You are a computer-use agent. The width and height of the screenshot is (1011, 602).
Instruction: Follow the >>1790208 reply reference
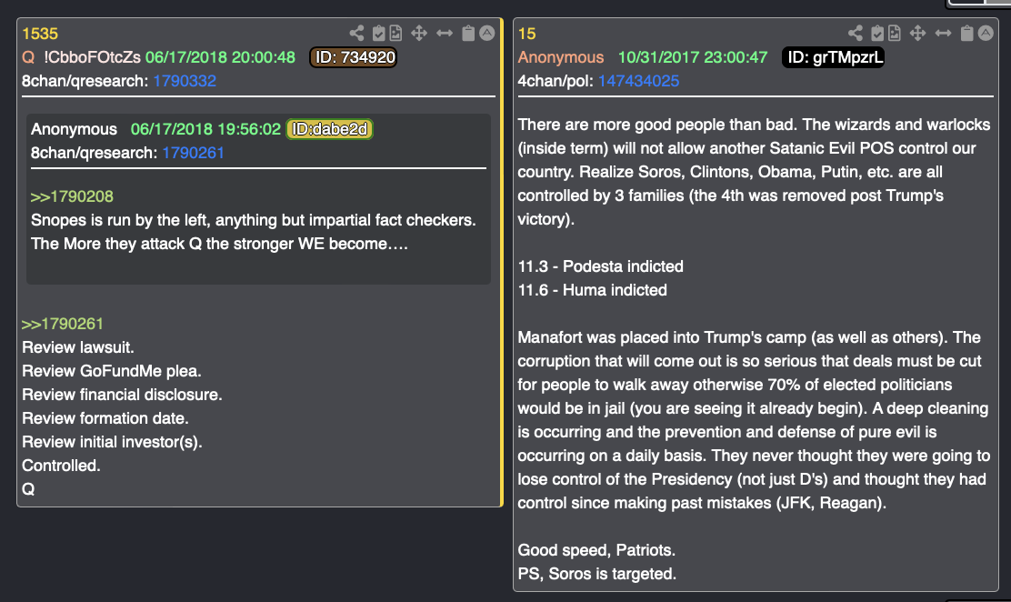[x=72, y=196]
